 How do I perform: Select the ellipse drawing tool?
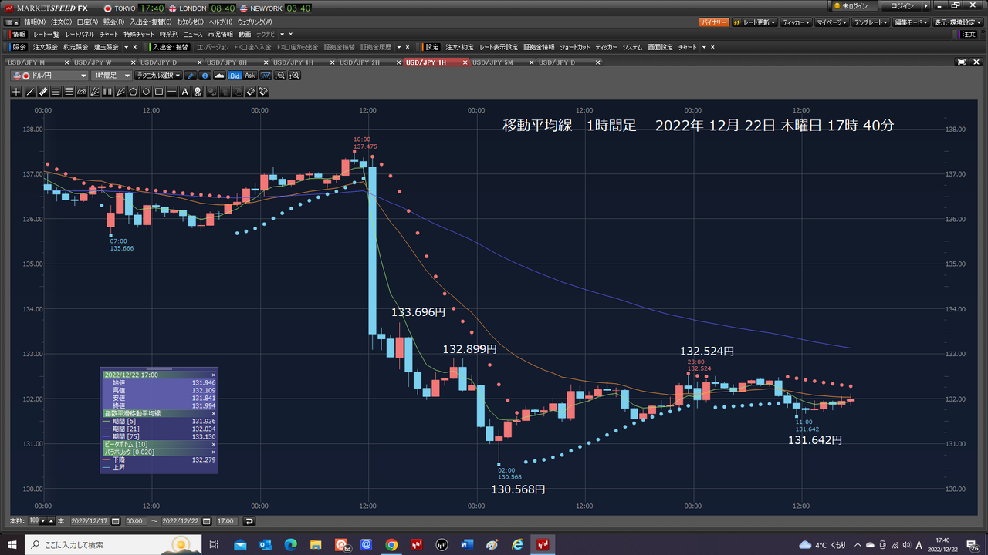click(x=146, y=92)
